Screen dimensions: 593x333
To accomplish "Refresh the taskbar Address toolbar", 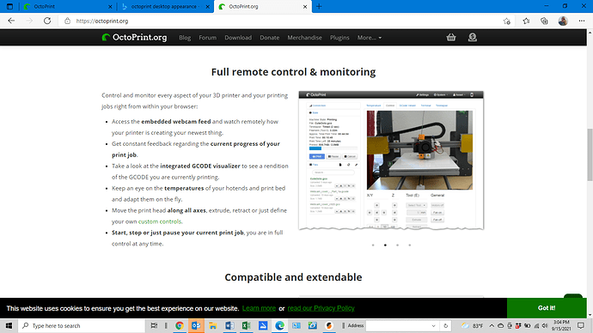I will [445, 325].
